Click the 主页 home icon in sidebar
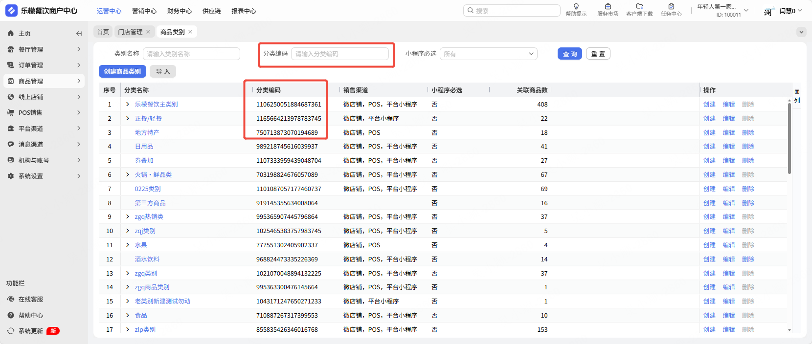The width and height of the screenshot is (812, 344). 11,33
